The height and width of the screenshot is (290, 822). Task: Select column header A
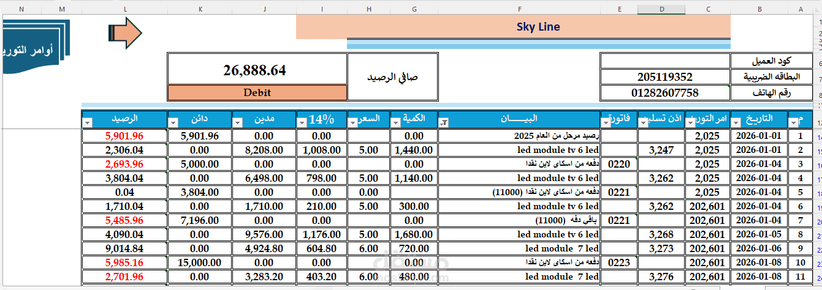pos(800,9)
